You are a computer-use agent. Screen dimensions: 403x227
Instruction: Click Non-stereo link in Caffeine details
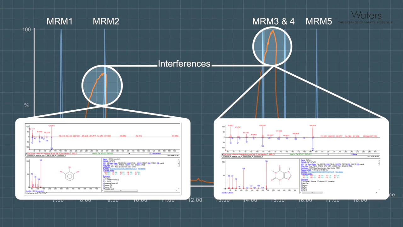click(339, 172)
